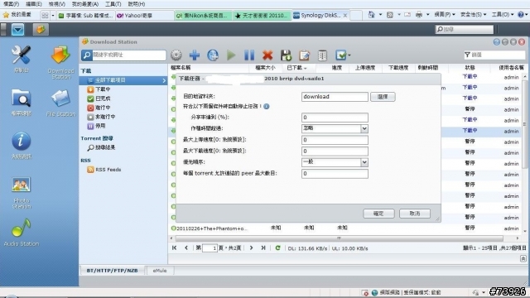This screenshot has height=298, width=530.
Task: Click the horizontal scrollbar under task list
Action: [x=339, y=238]
